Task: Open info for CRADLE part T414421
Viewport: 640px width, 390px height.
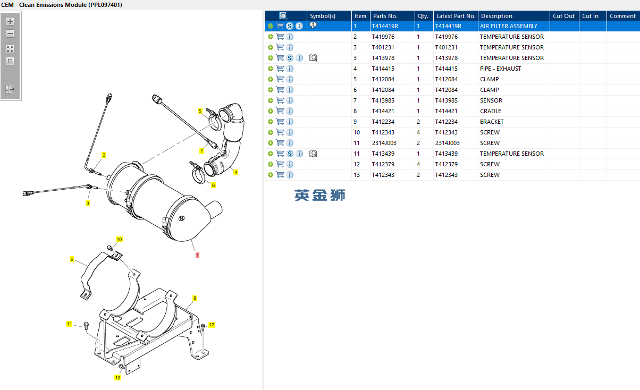Action: click(290, 111)
